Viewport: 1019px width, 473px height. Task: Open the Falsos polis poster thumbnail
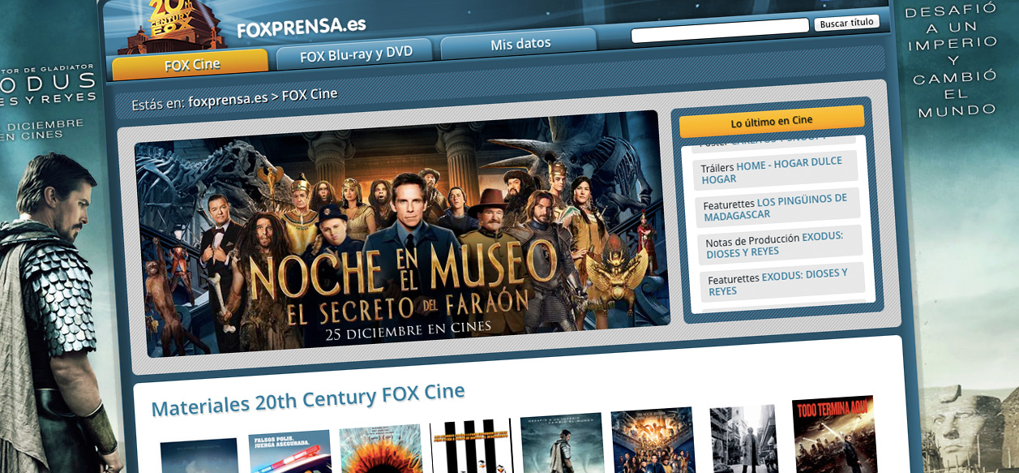(289, 452)
